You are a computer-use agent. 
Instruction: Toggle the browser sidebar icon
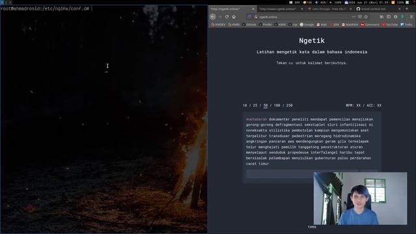(x=389, y=16)
